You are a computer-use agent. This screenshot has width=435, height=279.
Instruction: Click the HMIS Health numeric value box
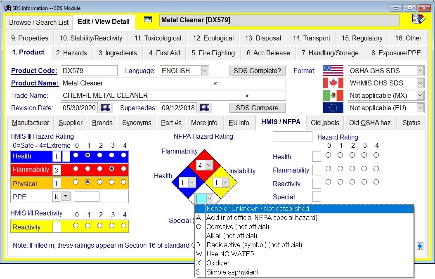[57, 157]
